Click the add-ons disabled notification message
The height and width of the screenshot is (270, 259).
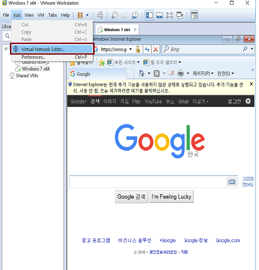[x=158, y=87]
